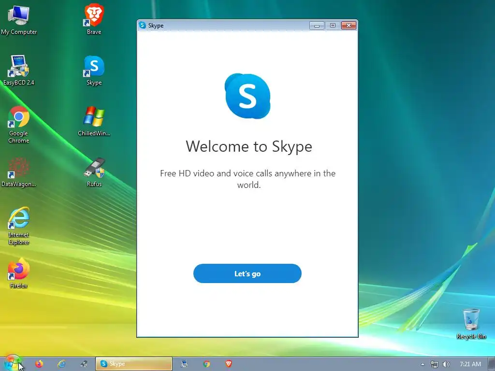
Task: Open the Start menu orb
Action: click(13, 363)
